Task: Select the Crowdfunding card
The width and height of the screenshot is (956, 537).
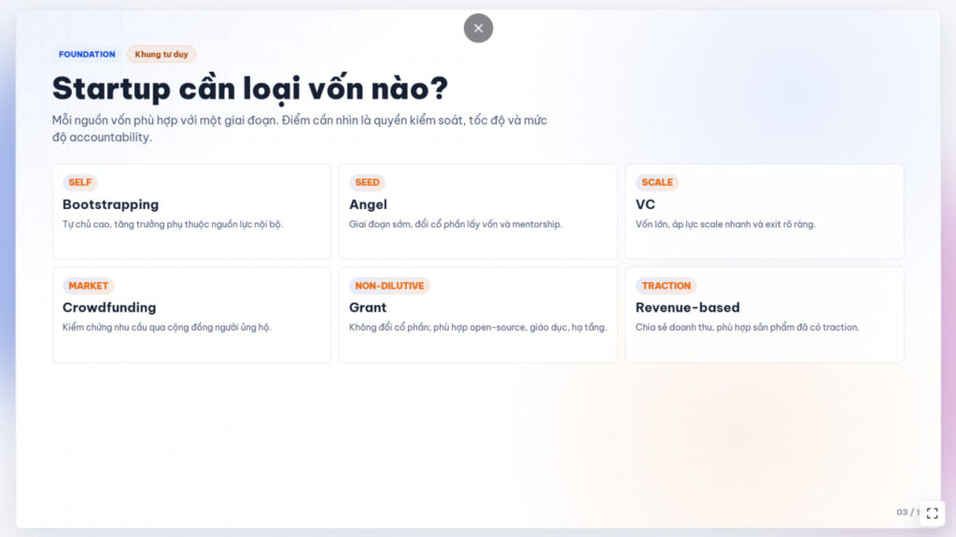Action: tap(191, 315)
